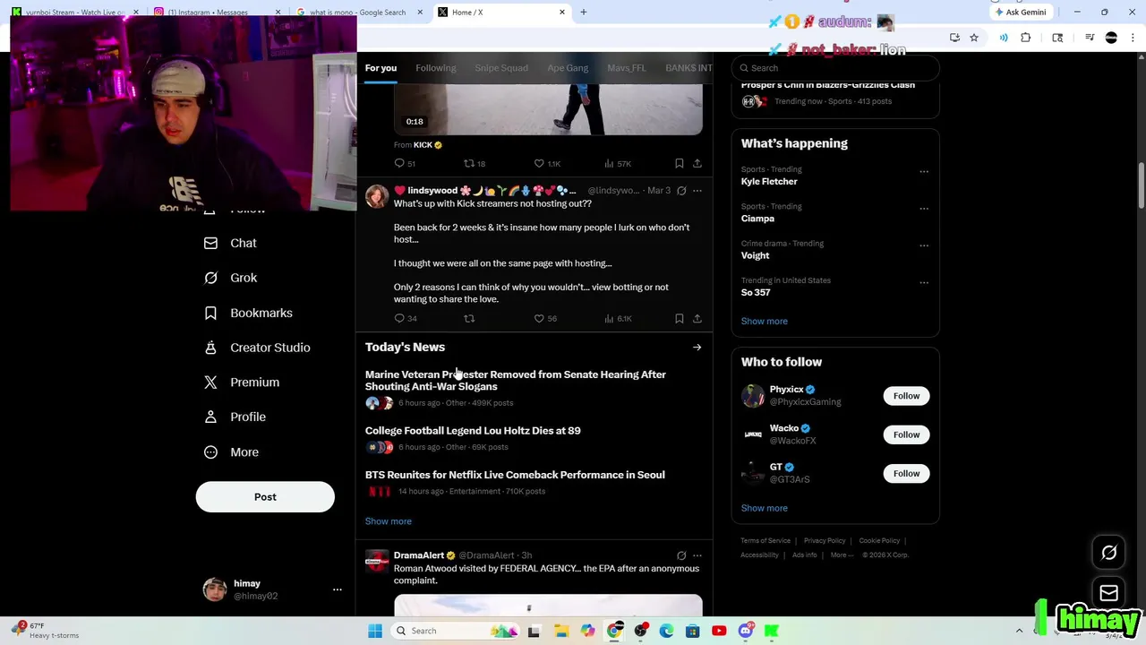Screen dimensions: 1146x645
Task: Open a new Chrome tab
Action: [x=584, y=12]
